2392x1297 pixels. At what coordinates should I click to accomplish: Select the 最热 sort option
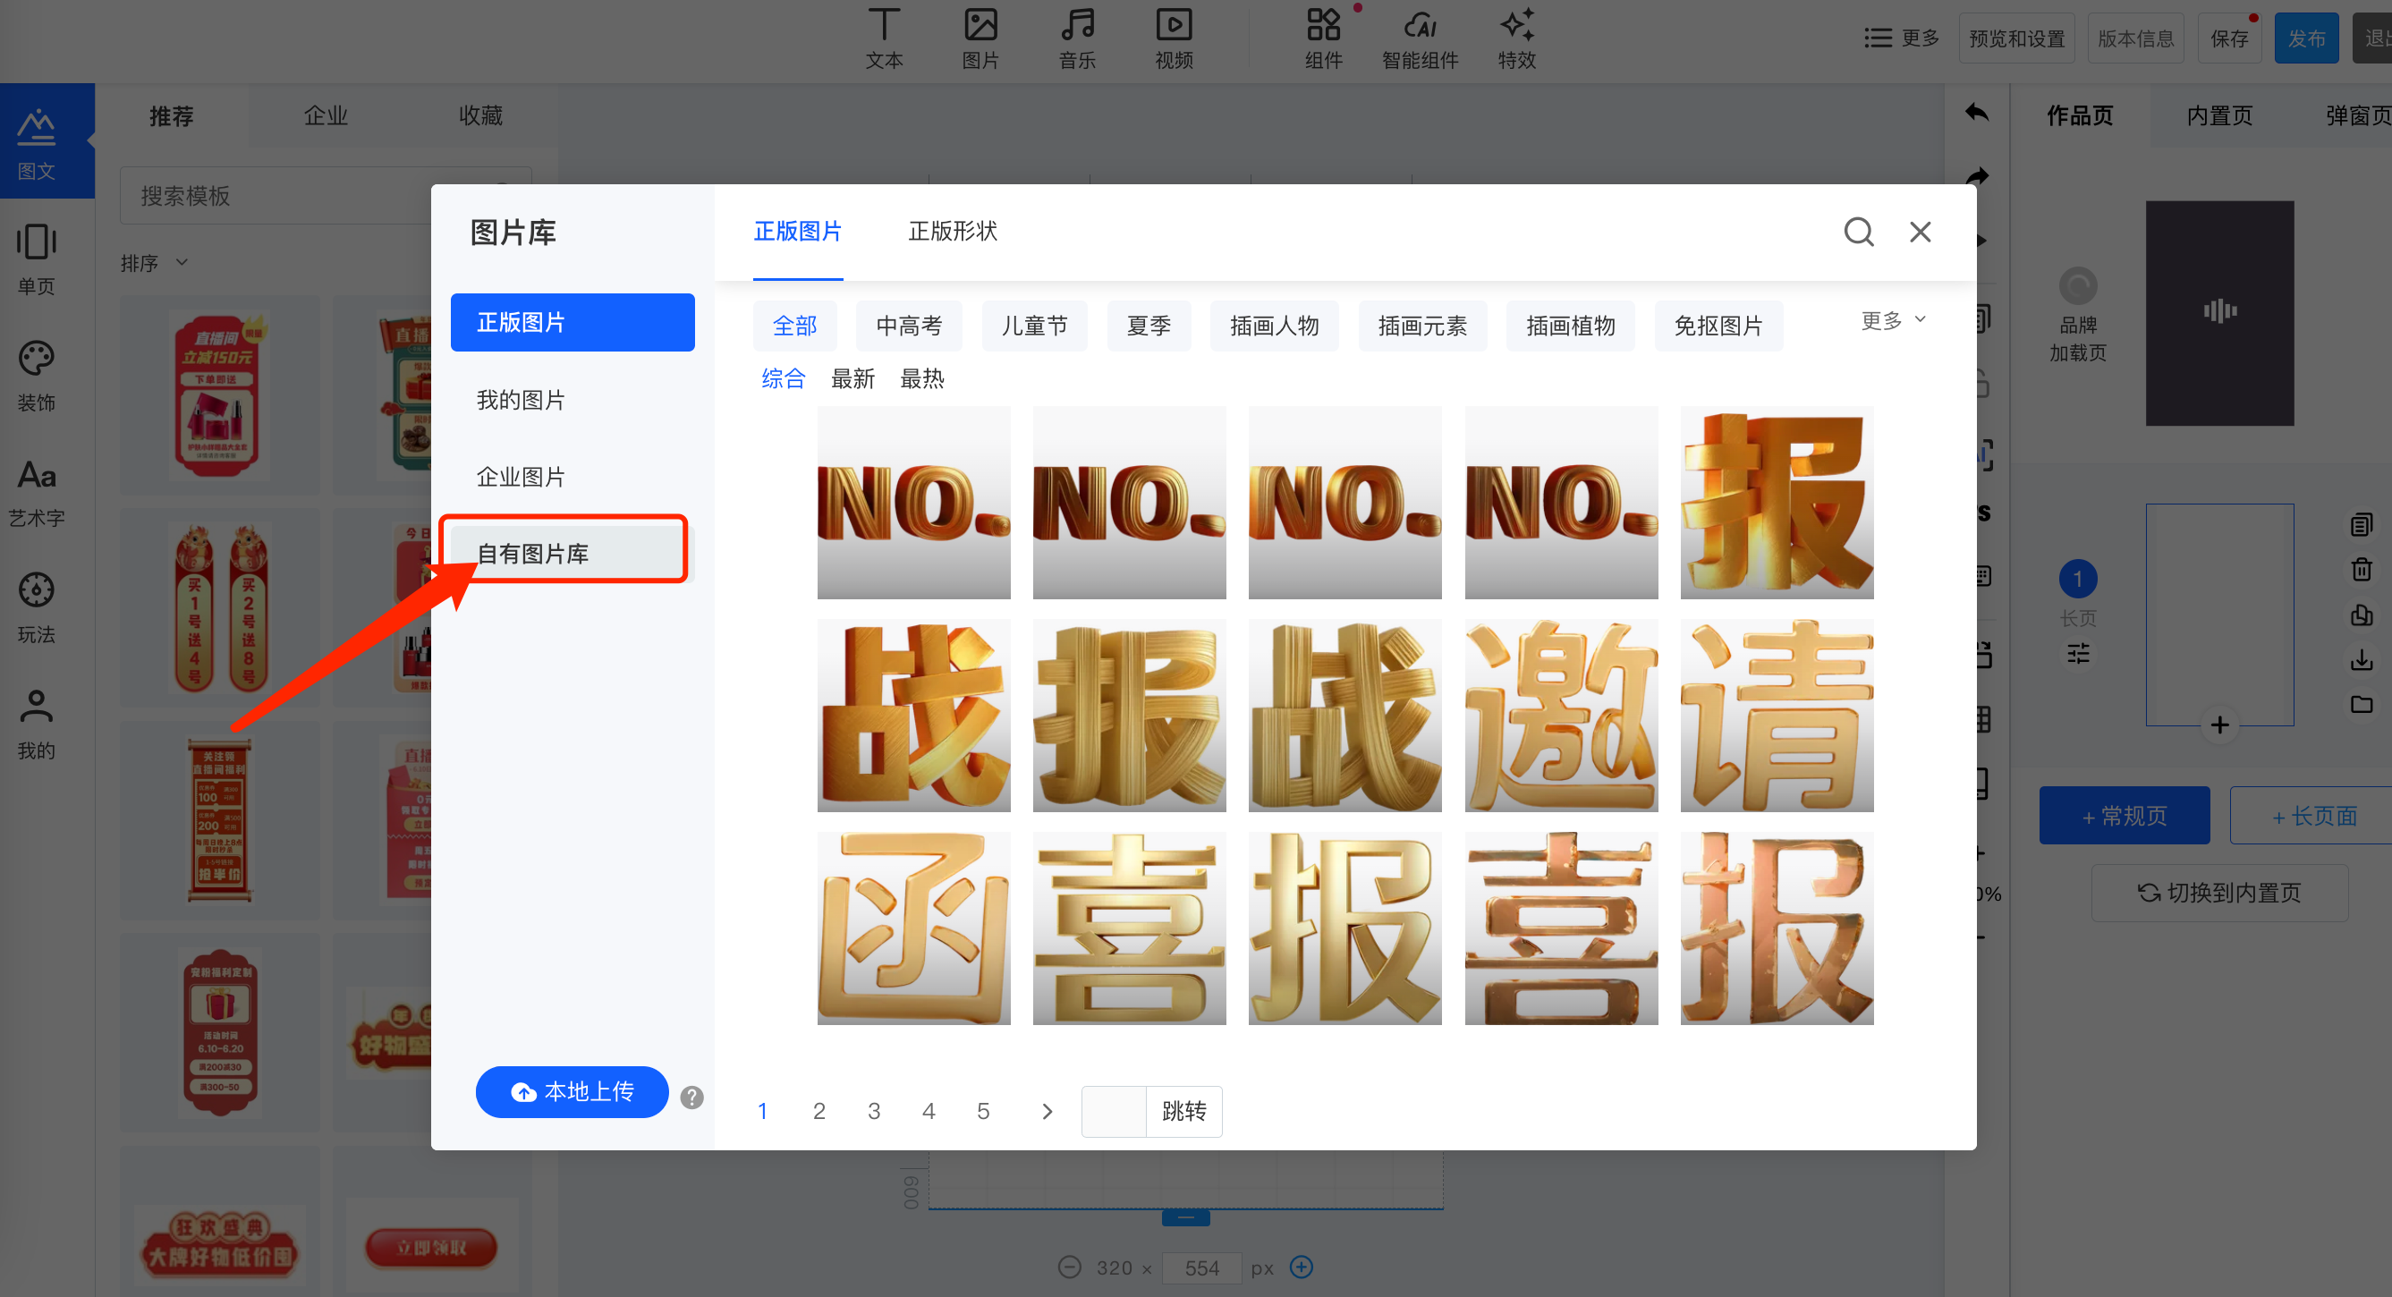point(922,378)
